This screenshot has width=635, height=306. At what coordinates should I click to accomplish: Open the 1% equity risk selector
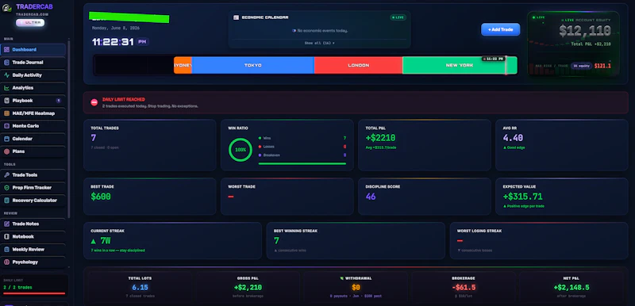coord(581,66)
